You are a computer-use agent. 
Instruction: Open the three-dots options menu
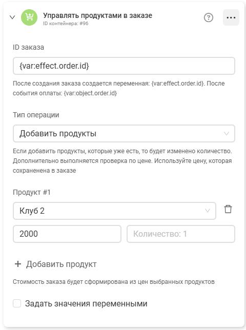tap(231, 17)
